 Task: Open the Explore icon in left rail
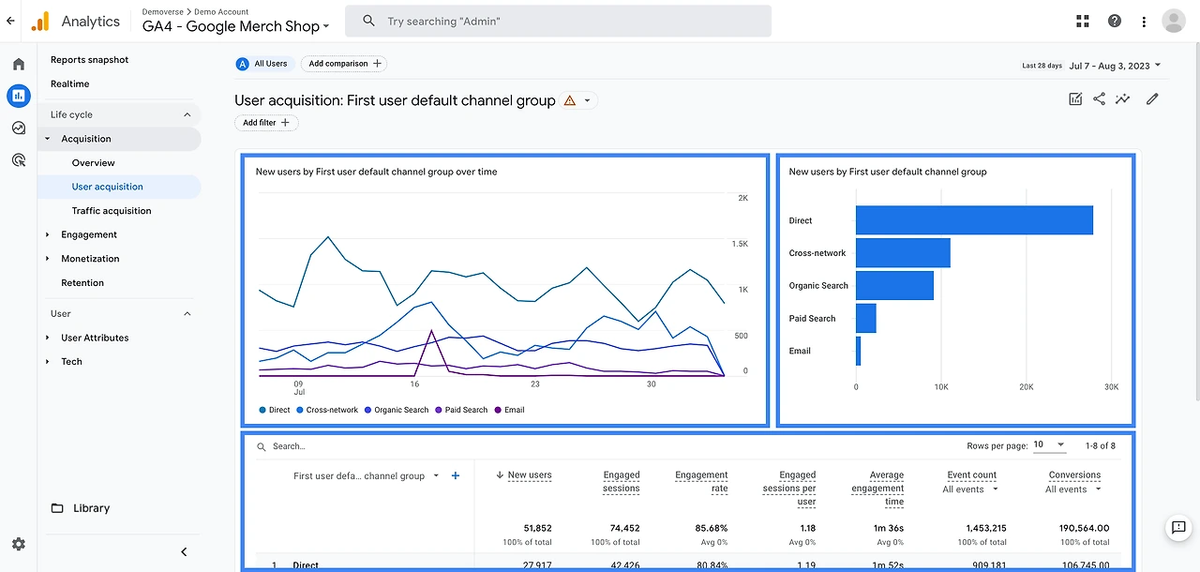pos(19,128)
